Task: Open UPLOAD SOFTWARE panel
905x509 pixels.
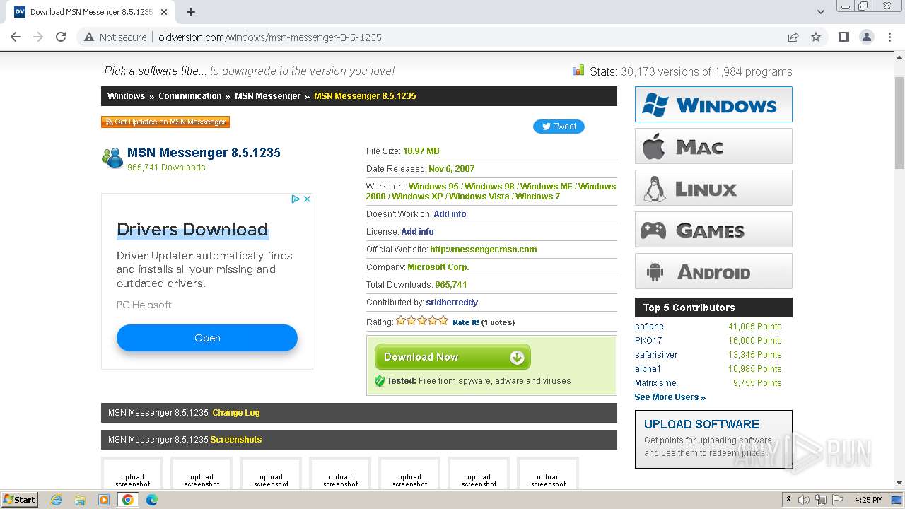Action: (x=713, y=439)
